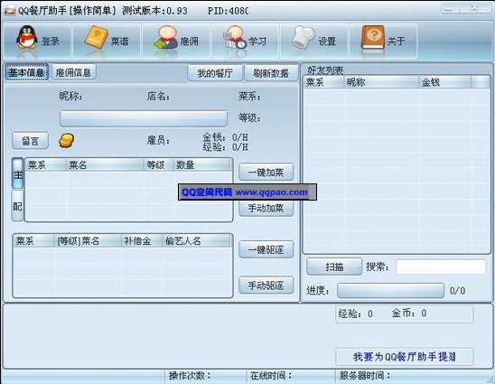Click the 雇佣 toolbar label
The image size is (495, 384).
pos(190,41)
